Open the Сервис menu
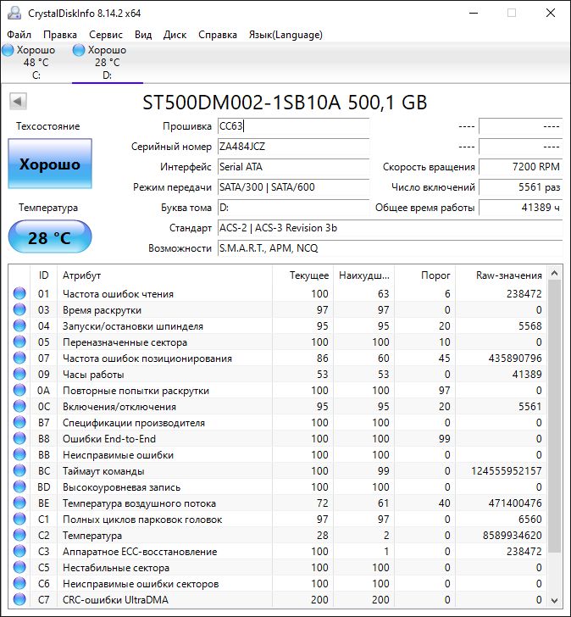 click(105, 35)
